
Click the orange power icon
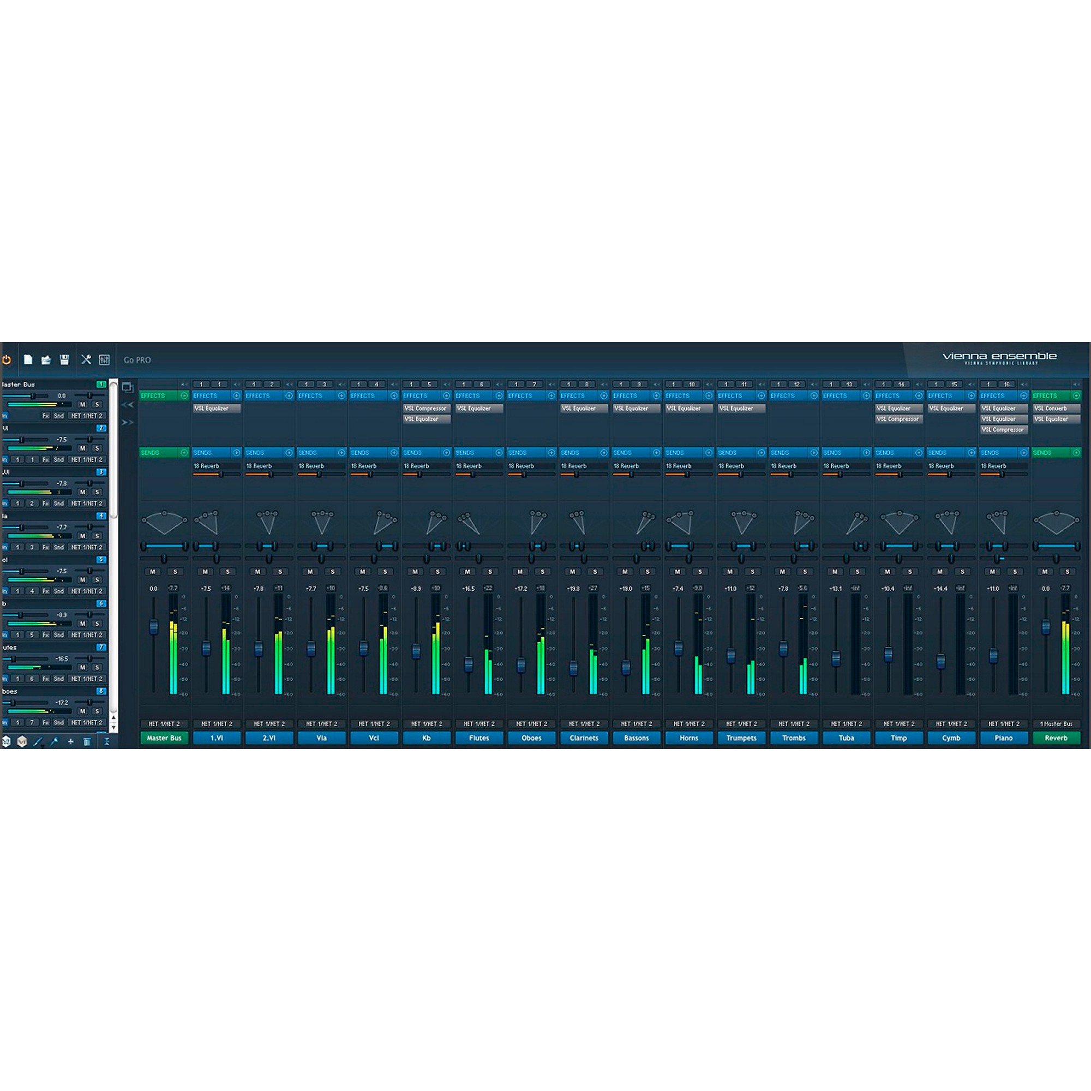(x=7, y=359)
